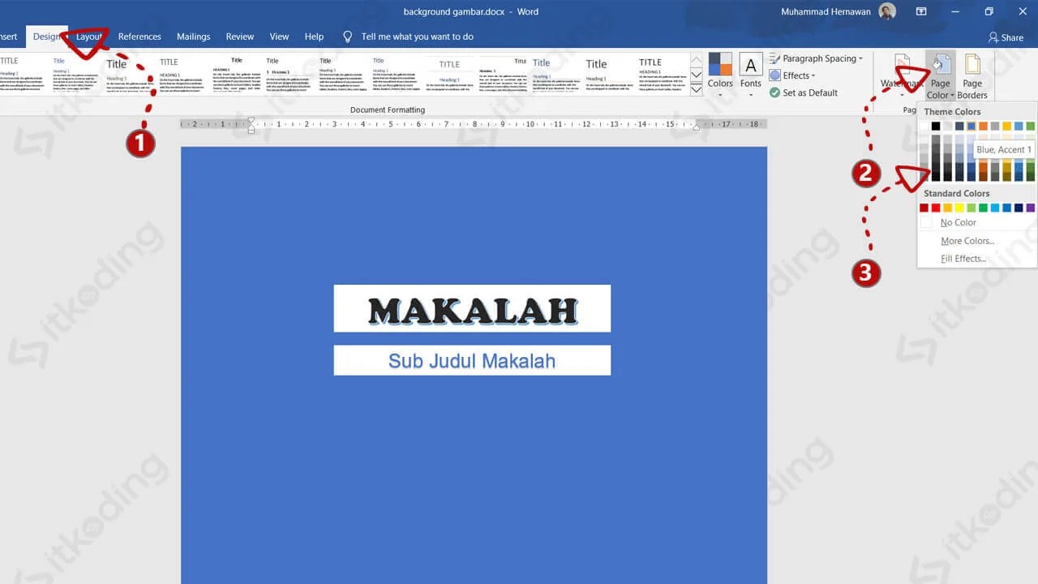1038x584 pixels.
Task: Pick gold theme color swatch, top row
Action: click(x=1006, y=126)
